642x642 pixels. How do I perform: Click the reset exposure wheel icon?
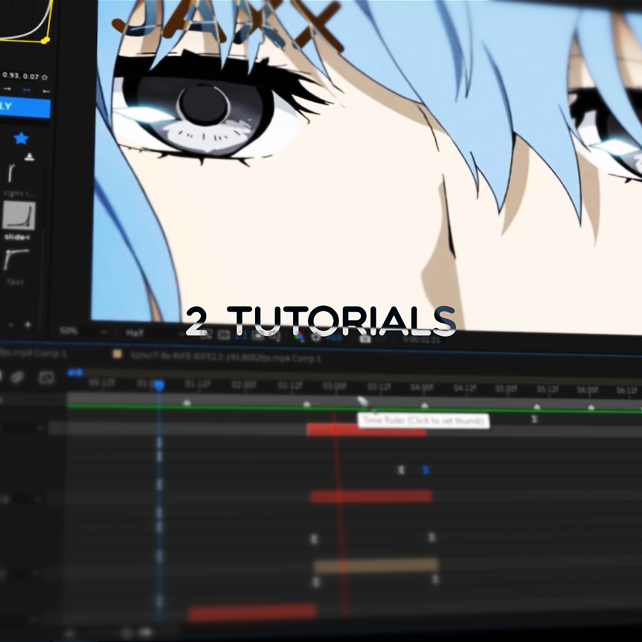point(316,337)
